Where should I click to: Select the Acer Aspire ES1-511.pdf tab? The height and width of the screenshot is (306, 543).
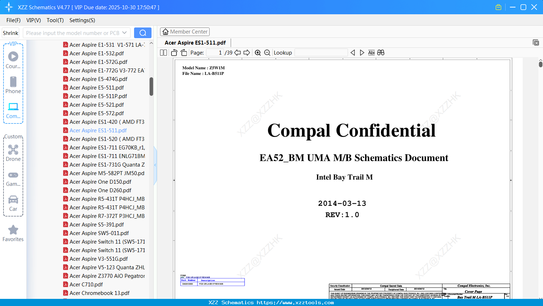[195, 43]
